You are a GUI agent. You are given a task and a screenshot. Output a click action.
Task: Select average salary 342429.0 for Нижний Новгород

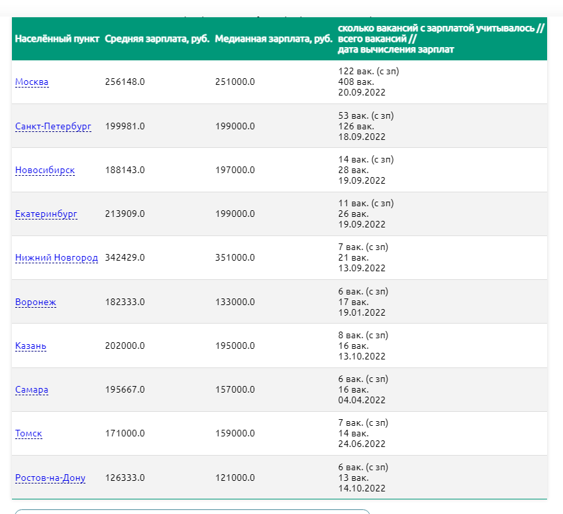pyautogui.click(x=125, y=258)
